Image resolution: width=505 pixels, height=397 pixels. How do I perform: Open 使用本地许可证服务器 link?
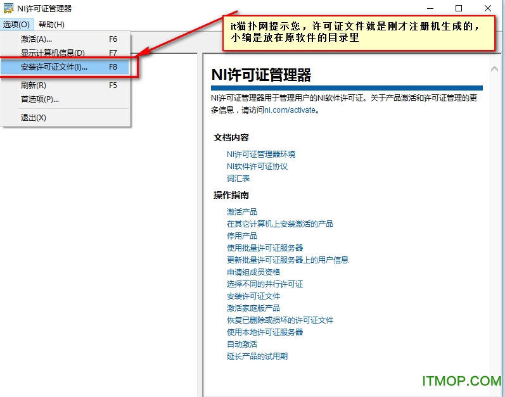265,332
